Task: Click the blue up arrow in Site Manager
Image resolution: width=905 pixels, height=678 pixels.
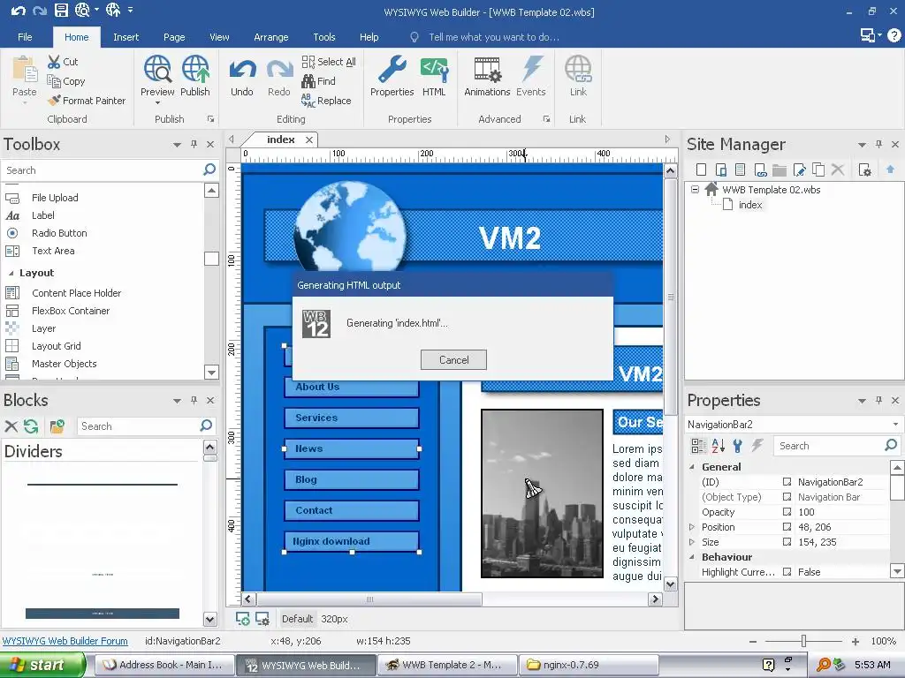Action: click(x=891, y=169)
